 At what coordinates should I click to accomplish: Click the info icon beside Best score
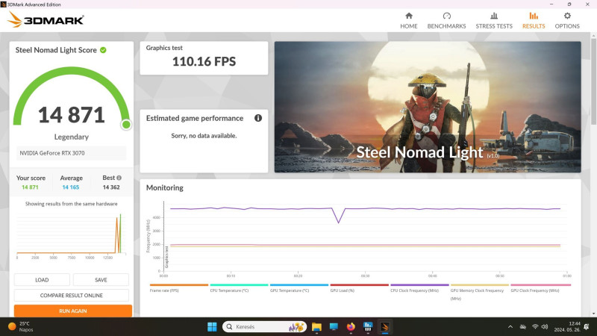119,178
